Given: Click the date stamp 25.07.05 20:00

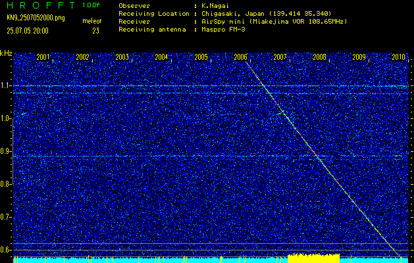Looking at the screenshot, I should (x=28, y=31).
